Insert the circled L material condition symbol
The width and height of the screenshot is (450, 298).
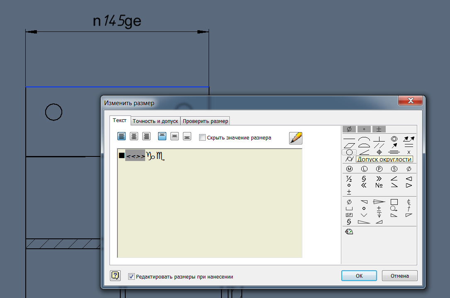[364, 169]
